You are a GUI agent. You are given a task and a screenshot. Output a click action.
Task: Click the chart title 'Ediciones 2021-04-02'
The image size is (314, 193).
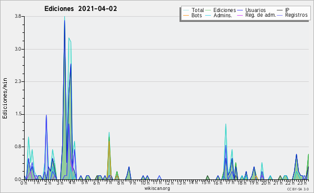coord(81,9)
